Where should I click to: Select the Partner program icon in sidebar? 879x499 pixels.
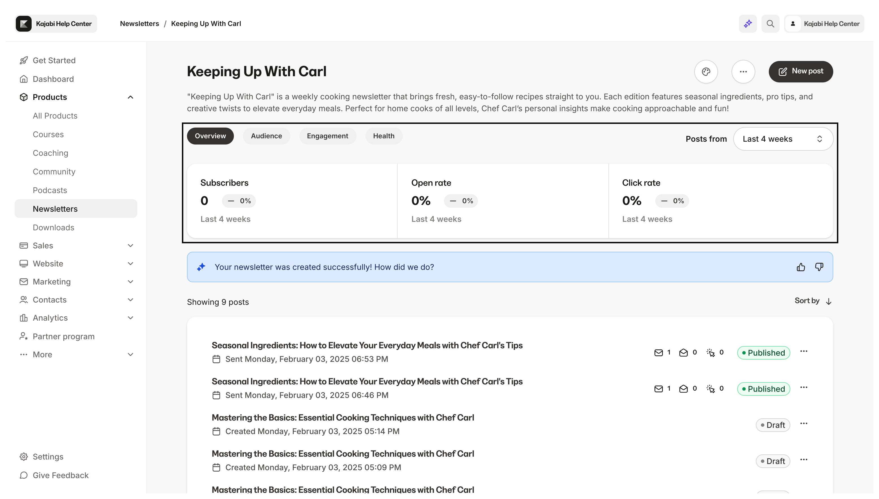(23, 336)
